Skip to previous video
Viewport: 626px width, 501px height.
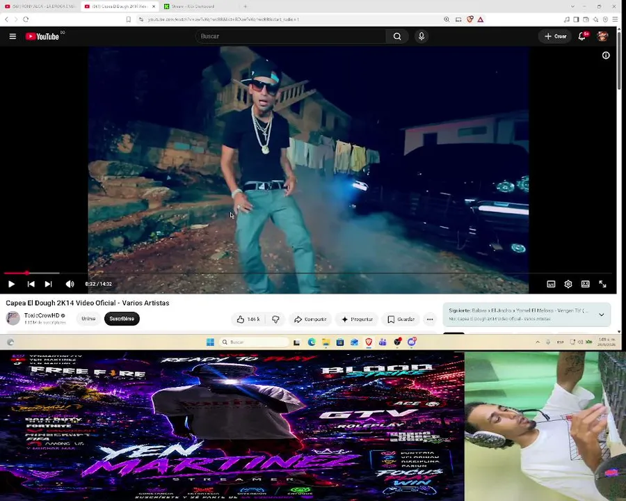pos(31,284)
